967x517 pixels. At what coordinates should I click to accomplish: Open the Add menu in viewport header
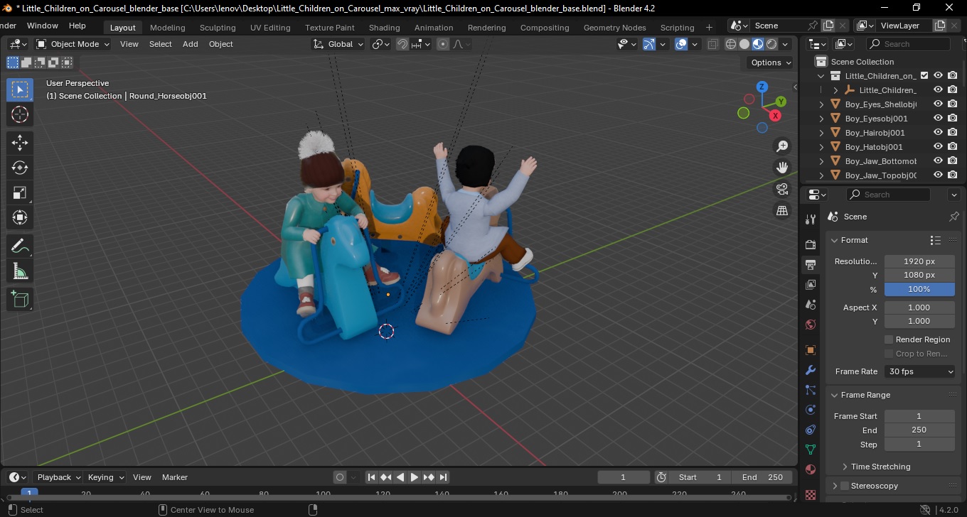point(191,44)
